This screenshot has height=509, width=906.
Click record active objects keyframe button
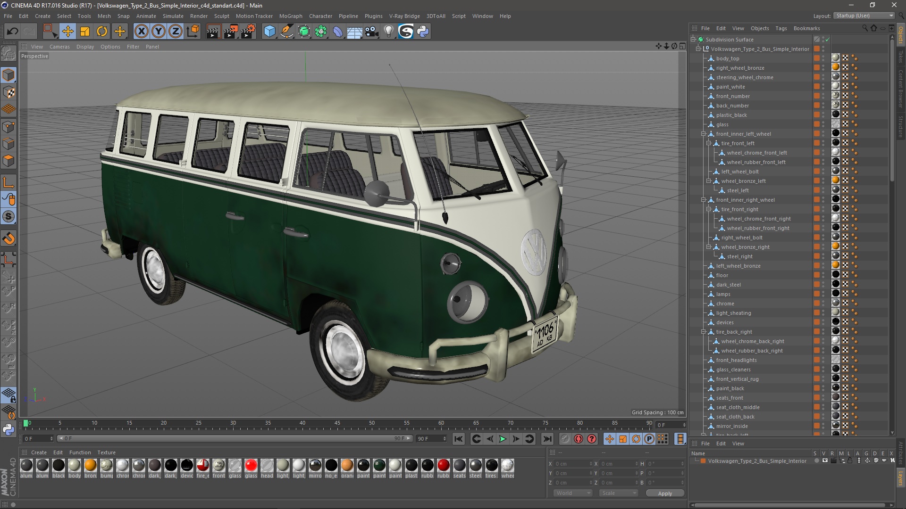[565, 439]
